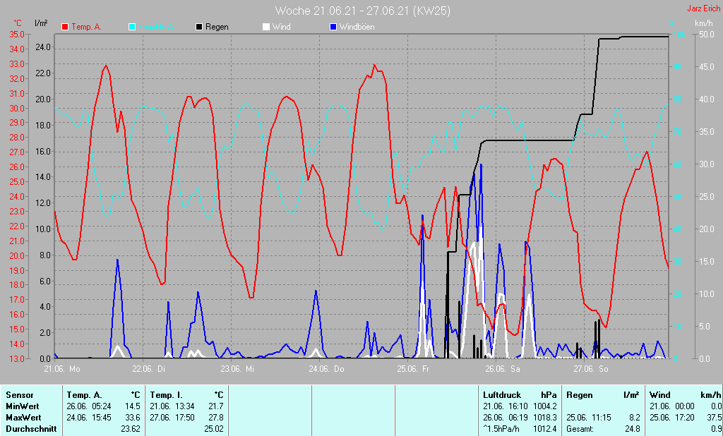The height and width of the screenshot is (436, 723).
Task: Click the 'Temp. I.' column header in table
Action: (167, 395)
